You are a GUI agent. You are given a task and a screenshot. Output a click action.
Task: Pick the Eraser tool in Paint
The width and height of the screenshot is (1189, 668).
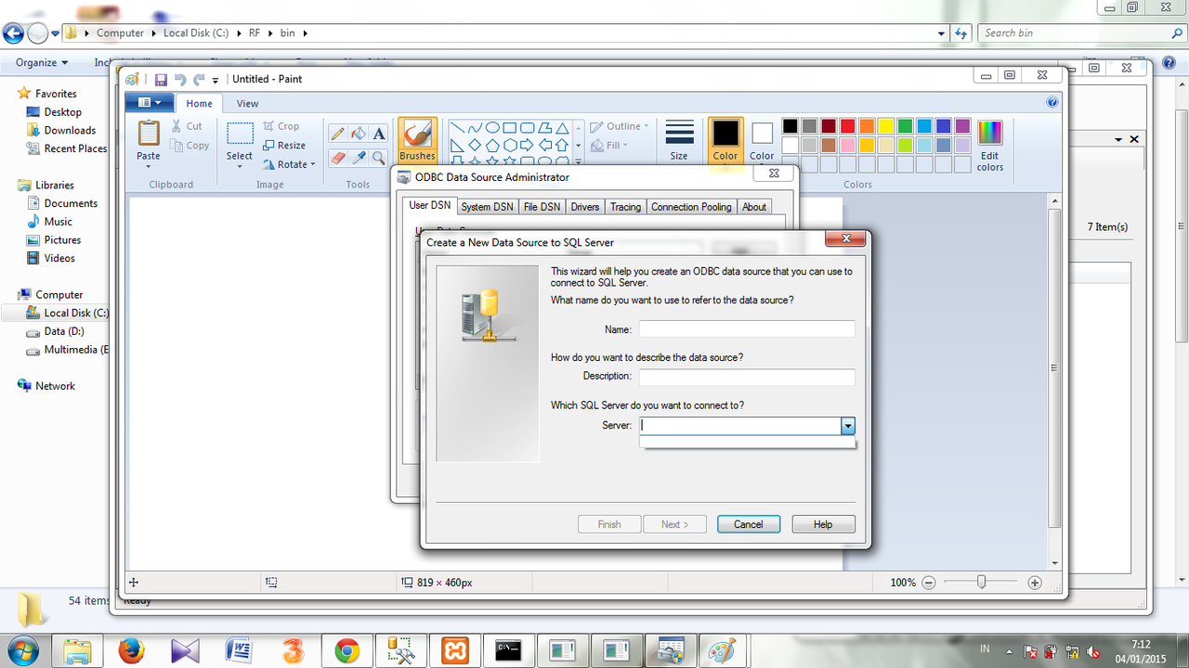(338, 158)
